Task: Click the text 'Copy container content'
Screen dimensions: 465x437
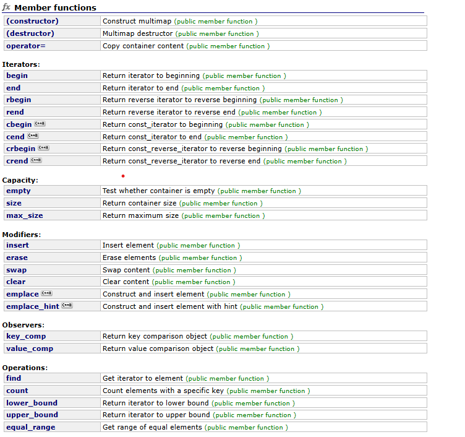Action: (x=143, y=46)
